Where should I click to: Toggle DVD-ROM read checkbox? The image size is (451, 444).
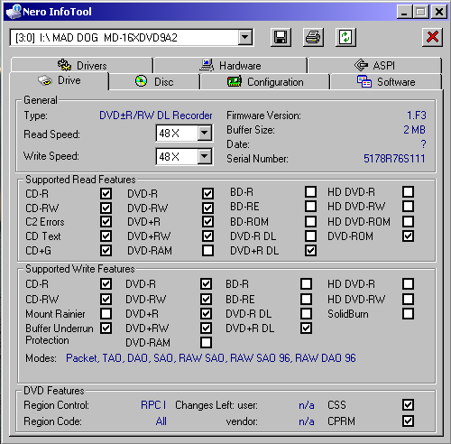click(x=408, y=236)
